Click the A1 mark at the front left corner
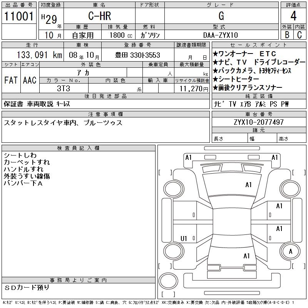This screenshot has height=308, width=308. (188, 157)
